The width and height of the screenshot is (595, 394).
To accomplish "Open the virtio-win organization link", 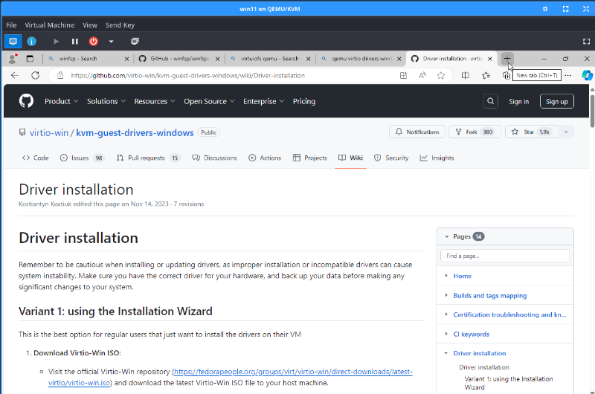I will click(49, 133).
